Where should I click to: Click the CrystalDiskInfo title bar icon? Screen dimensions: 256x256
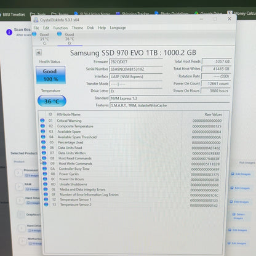[36, 20]
